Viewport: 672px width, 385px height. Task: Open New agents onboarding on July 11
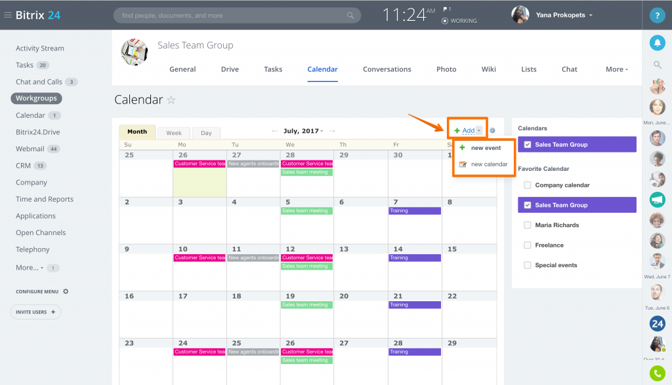point(253,257)
